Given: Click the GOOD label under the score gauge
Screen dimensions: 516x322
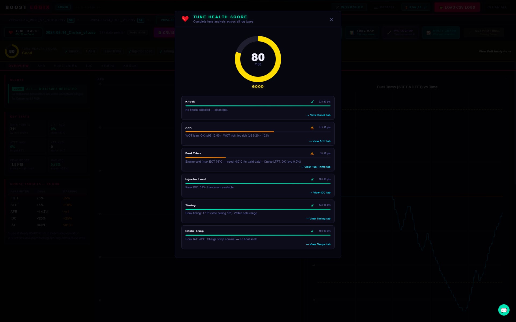Looking at the screenshot, I should [258, 87].
